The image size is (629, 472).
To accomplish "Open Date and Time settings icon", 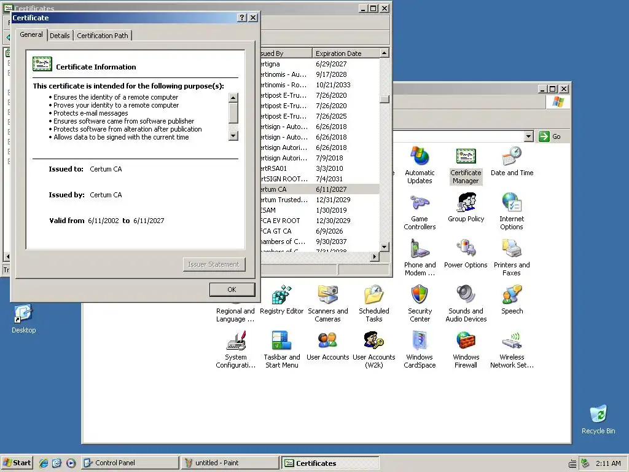I will point(512,162).
